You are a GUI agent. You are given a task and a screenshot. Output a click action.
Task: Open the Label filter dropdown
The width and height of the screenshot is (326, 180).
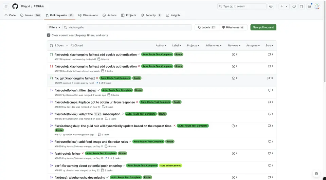click(177, 46)
